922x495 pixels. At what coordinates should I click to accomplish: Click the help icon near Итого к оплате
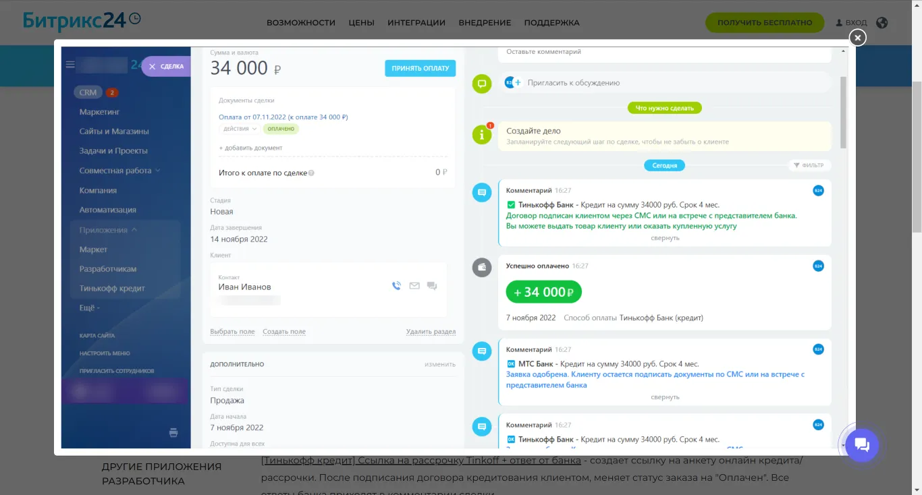point(311,173)
